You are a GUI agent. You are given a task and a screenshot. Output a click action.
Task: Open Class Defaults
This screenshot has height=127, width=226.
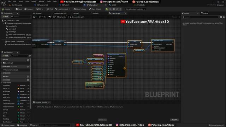[x=95, y=9]
